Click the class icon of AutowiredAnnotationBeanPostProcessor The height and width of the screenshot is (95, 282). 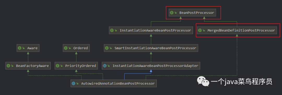(73, 83)
